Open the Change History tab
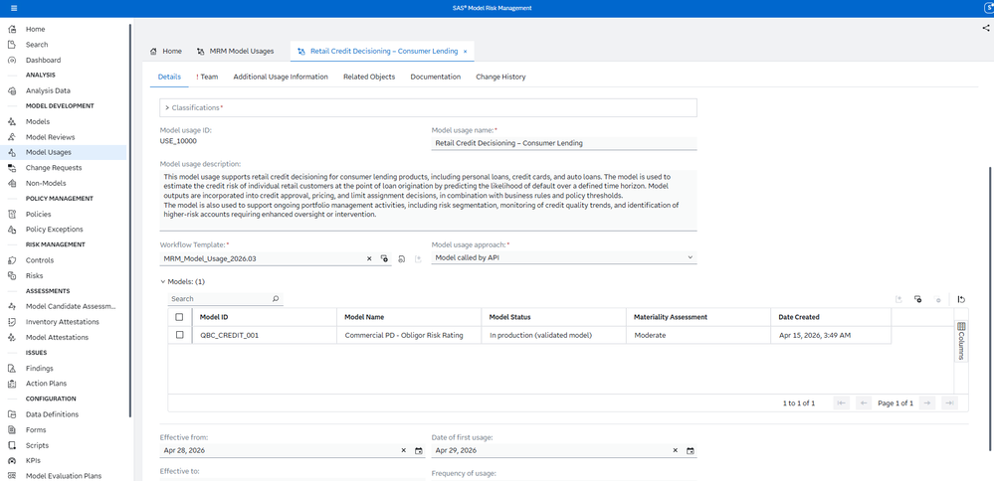The width and height of the screenshot is (994, 481). pos(500,77)
